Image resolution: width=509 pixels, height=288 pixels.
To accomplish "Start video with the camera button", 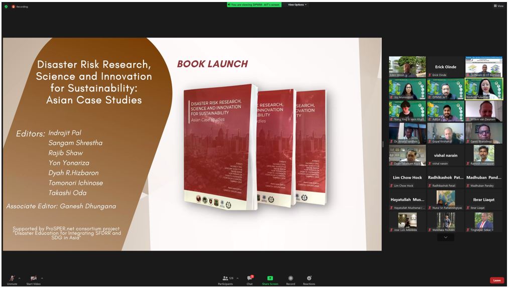I will coord(34,278).
